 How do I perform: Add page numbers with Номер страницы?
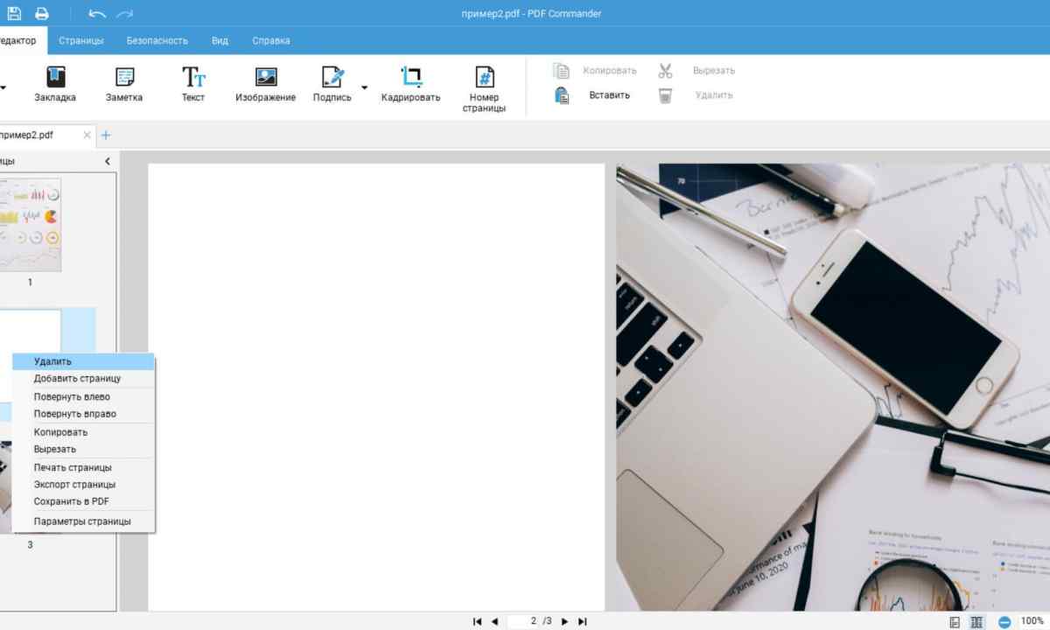pyautogui.click(x=484, y=88)
